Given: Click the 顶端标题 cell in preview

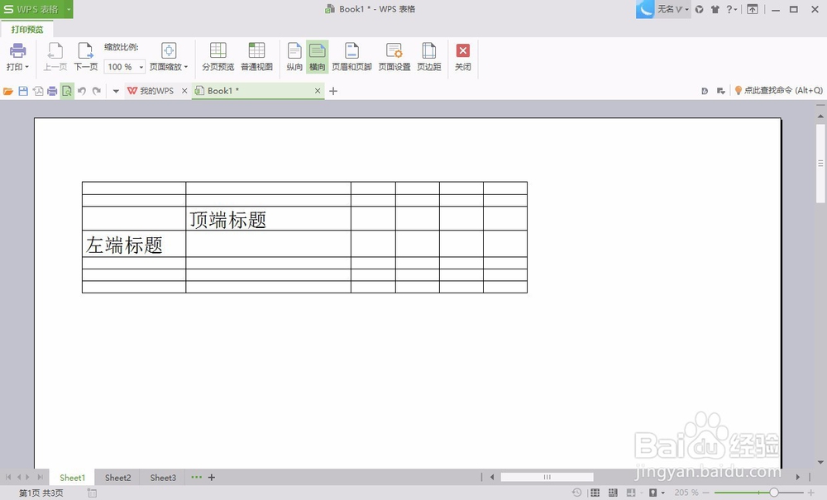Looking at the screenshot, I should point(268,219).
